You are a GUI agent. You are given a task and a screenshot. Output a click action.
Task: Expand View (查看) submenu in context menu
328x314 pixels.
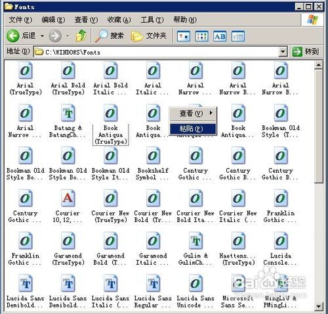194,113
